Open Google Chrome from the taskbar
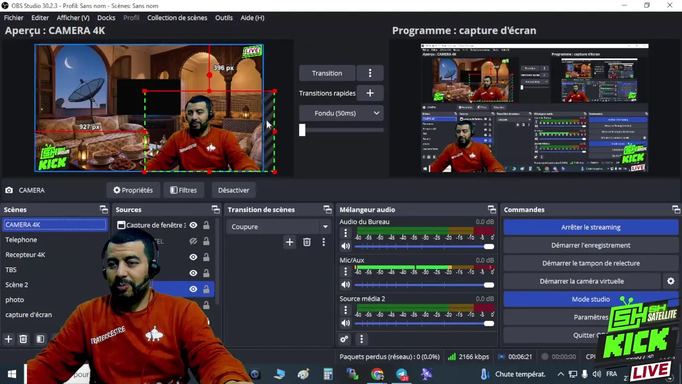 tap(377, 374)
